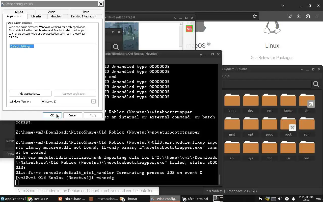Open the sys folder in Thunar

point(251,147)
